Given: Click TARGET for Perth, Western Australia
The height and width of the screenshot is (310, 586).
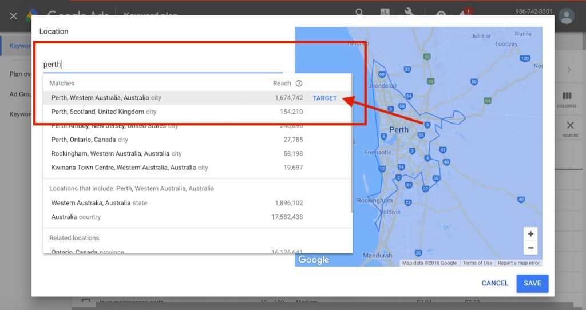Looking at the screenshot, I should click(325, 98).
